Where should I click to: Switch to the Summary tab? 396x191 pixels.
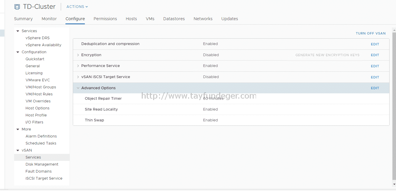tap(23, 19)
